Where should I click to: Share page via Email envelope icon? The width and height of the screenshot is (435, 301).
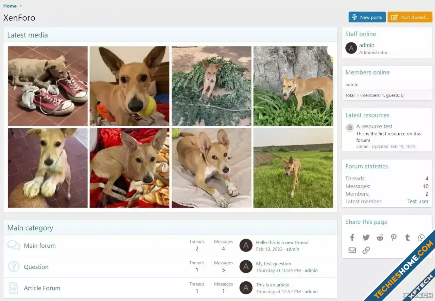(x=352, y=250)
